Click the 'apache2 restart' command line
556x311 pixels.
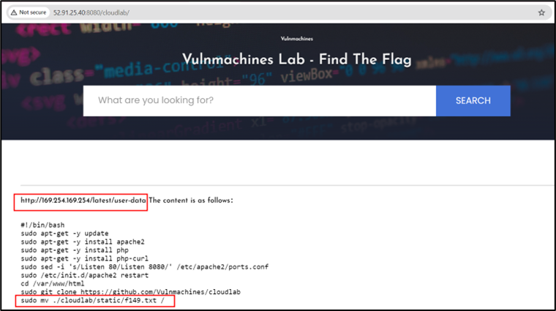(x=84, y=275)
